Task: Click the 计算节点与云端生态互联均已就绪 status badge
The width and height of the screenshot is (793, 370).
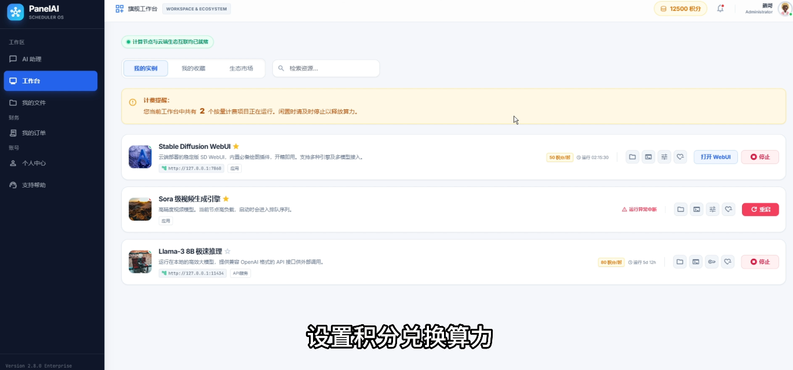Action: [x=168, y=42]
